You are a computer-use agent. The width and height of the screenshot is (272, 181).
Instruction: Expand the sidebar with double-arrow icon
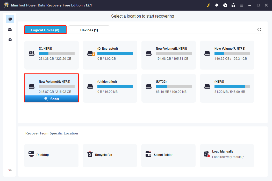click(x=10, y=170)
